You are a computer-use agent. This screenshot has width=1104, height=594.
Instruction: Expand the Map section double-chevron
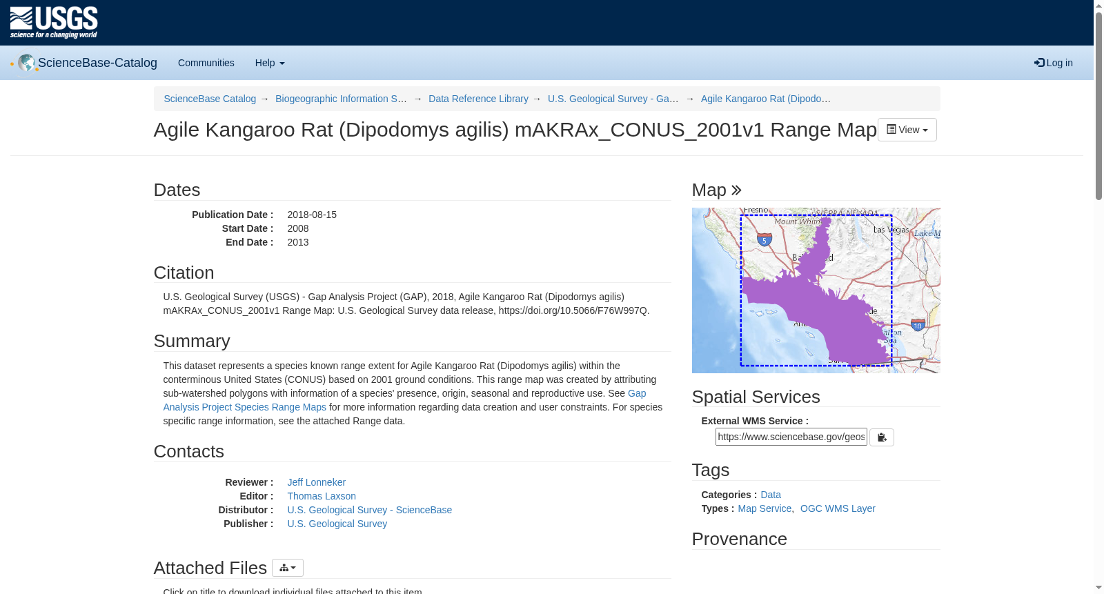click(736, 190)
